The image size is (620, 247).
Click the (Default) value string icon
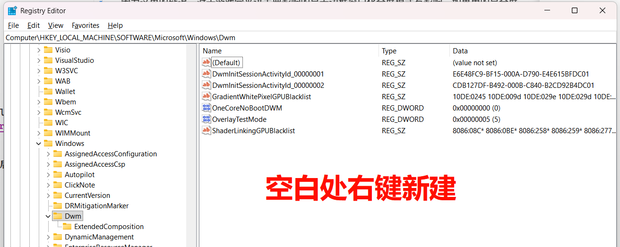(206, 62)
